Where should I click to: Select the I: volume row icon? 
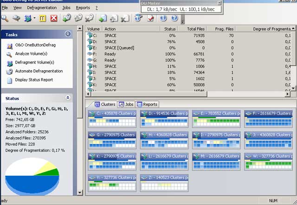(x=90, y=73)
